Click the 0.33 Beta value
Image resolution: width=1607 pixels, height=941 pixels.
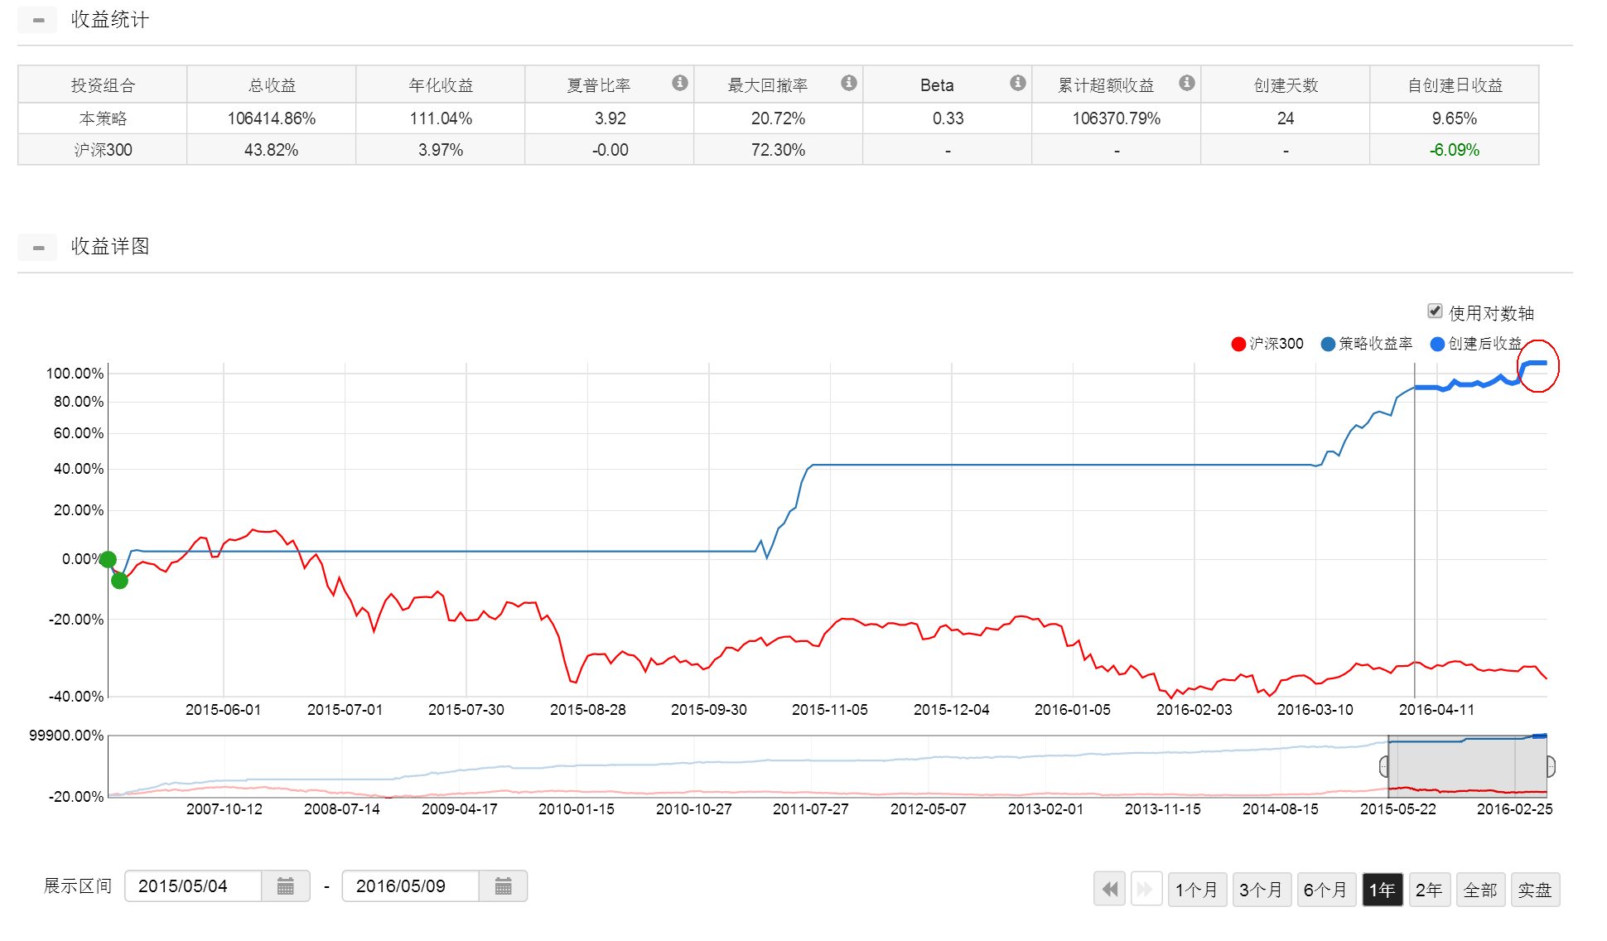click(948, 118)
